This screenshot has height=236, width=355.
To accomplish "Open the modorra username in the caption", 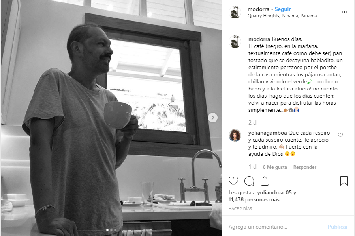I will tap(259, 39).
